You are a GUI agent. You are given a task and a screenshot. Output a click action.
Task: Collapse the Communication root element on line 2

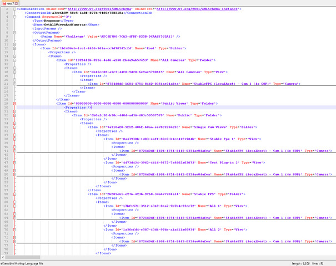pos(14,9)
